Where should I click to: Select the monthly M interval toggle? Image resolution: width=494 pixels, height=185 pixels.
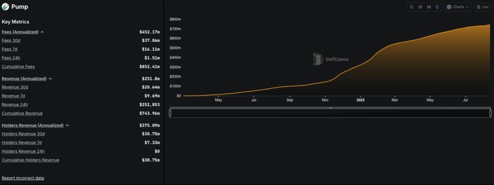point(429,7)
